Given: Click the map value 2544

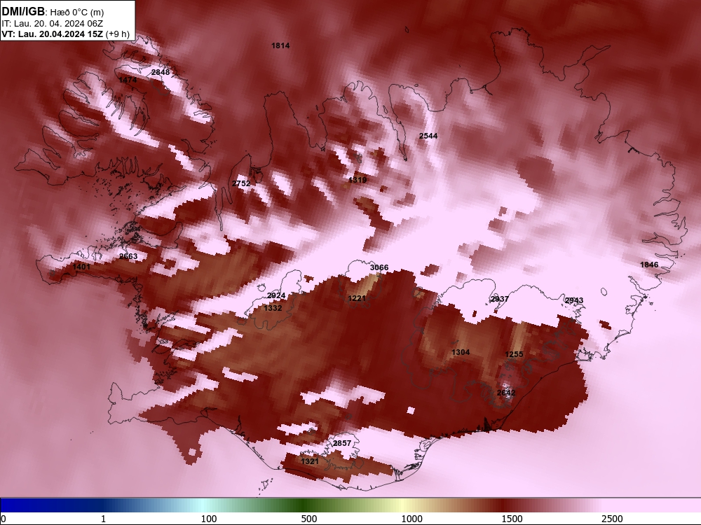Looking at the screenshot, I should 428,136.
